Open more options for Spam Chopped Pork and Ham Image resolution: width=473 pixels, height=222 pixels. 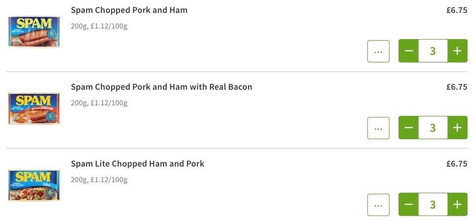coord(378,51)
